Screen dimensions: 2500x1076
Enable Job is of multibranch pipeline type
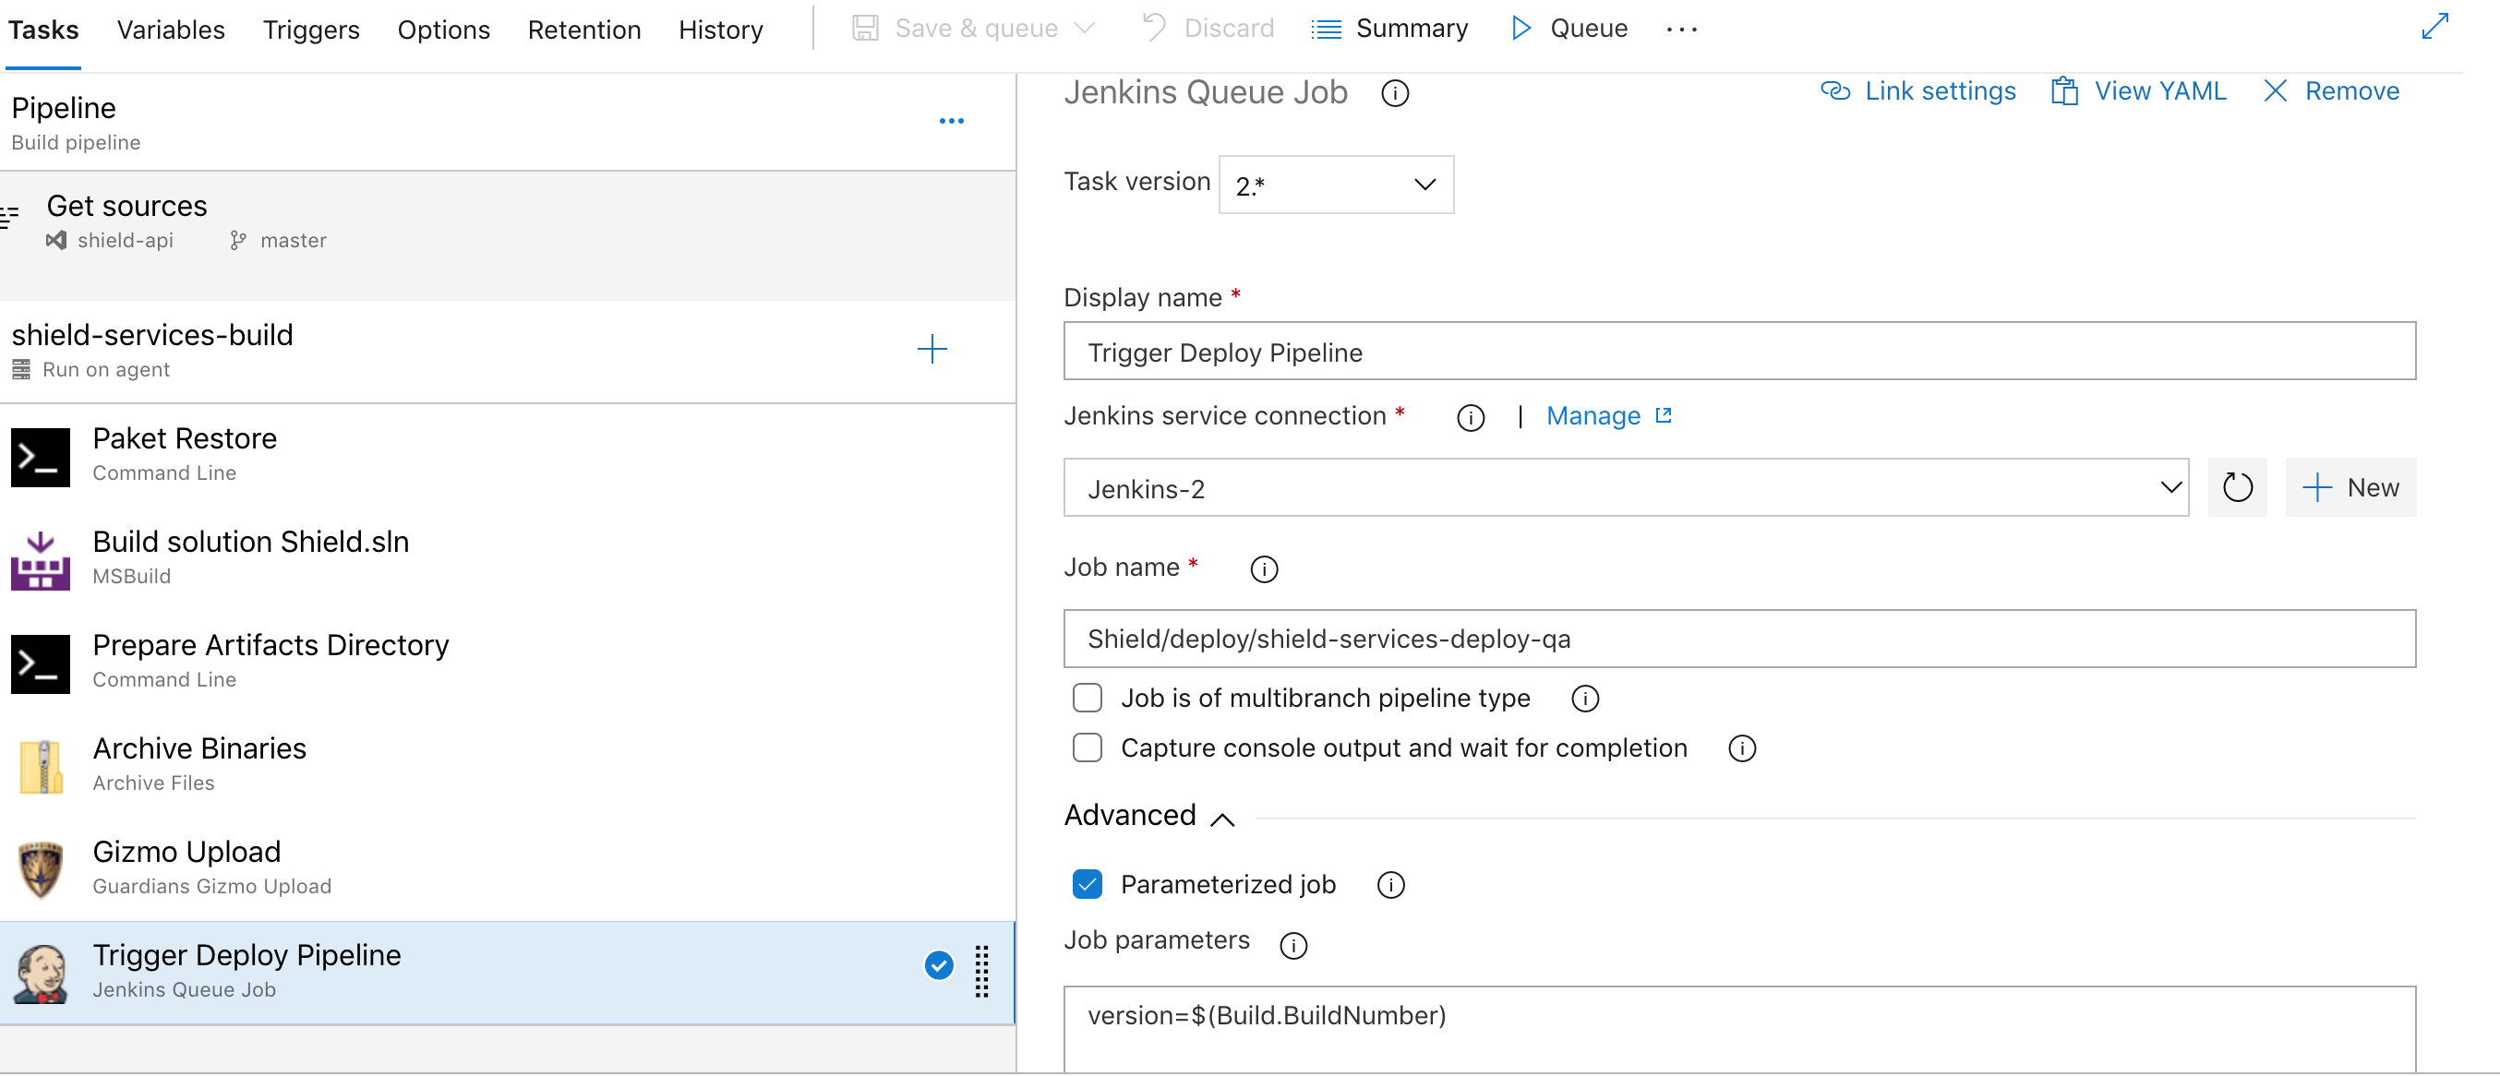(x=1087, y=697)
